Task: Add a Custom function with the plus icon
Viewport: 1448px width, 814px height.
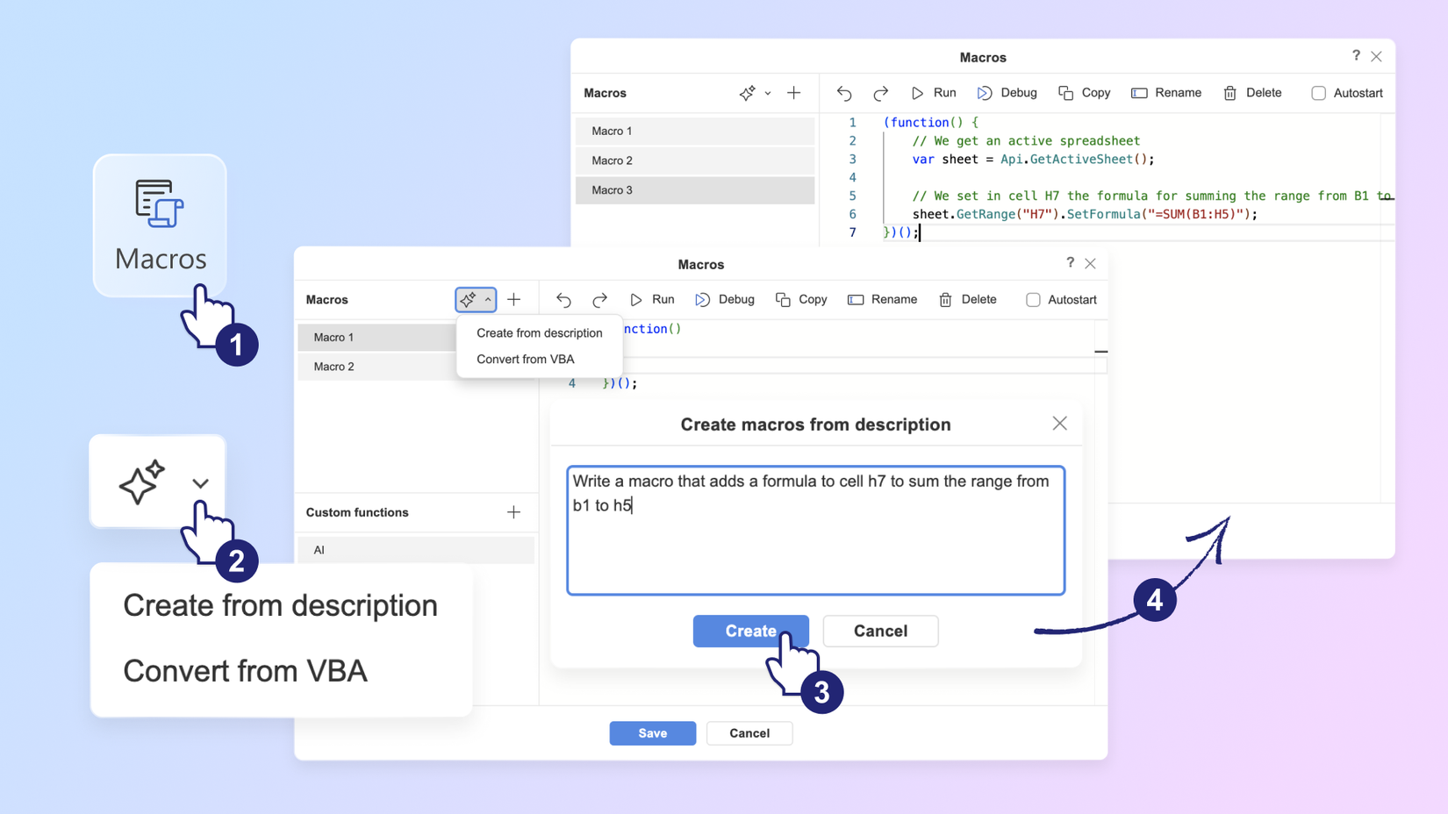Action: pyautogui.click(x=513, y=512)
